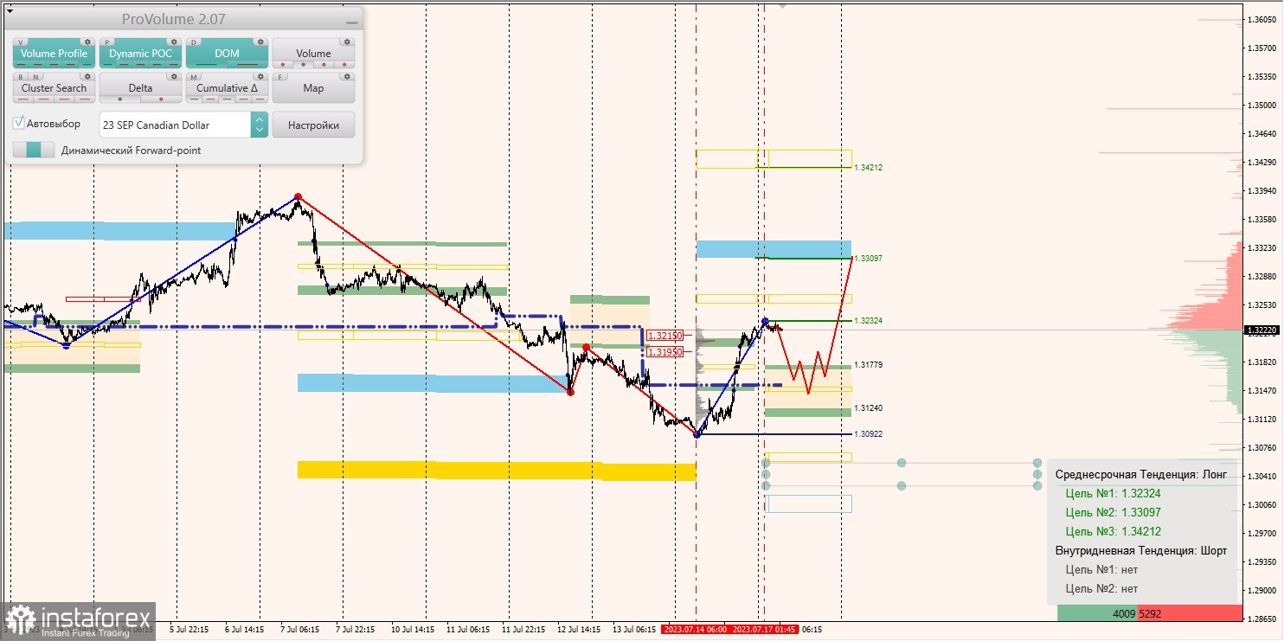Open the Volume Profile gear settings

point(87,42)
